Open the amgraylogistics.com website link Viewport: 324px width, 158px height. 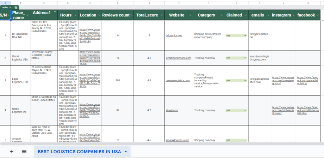[177, 140]
